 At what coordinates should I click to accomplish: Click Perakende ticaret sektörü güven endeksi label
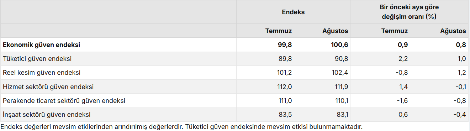pyautogui.click(x=64, y=101)
